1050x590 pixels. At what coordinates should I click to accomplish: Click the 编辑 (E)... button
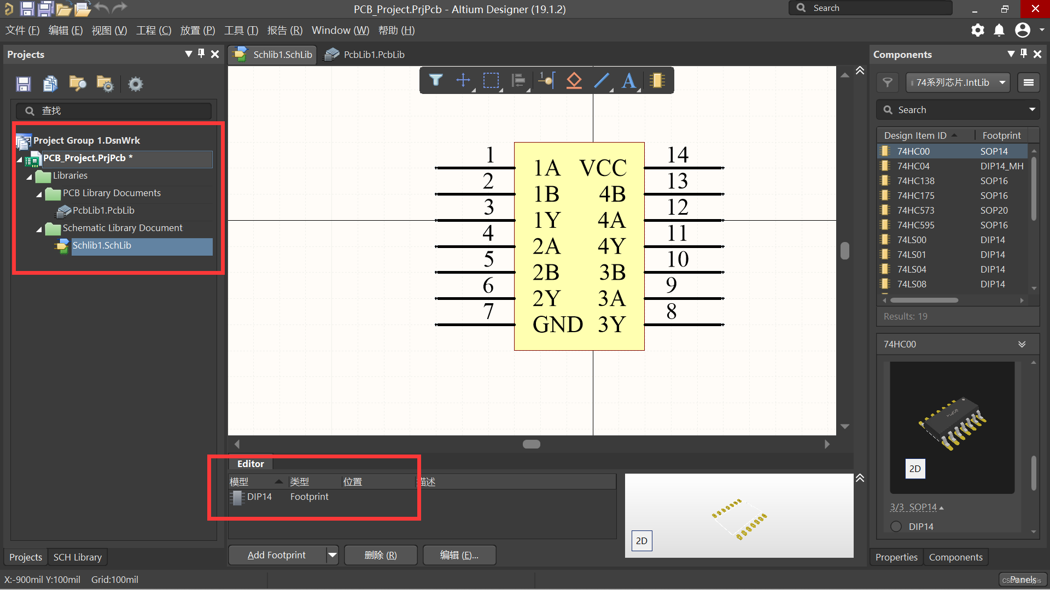pyautogui.click(x=459, y=555)
